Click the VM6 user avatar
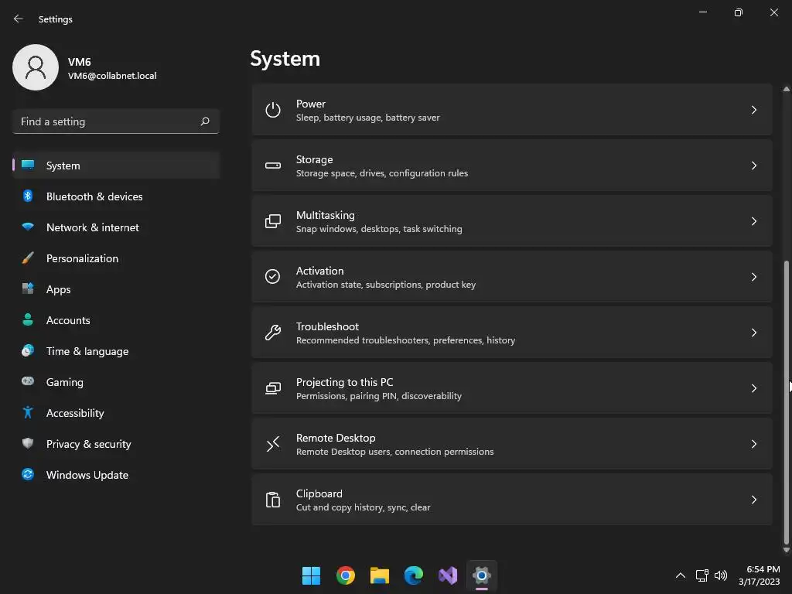 [x=36, y=67]
